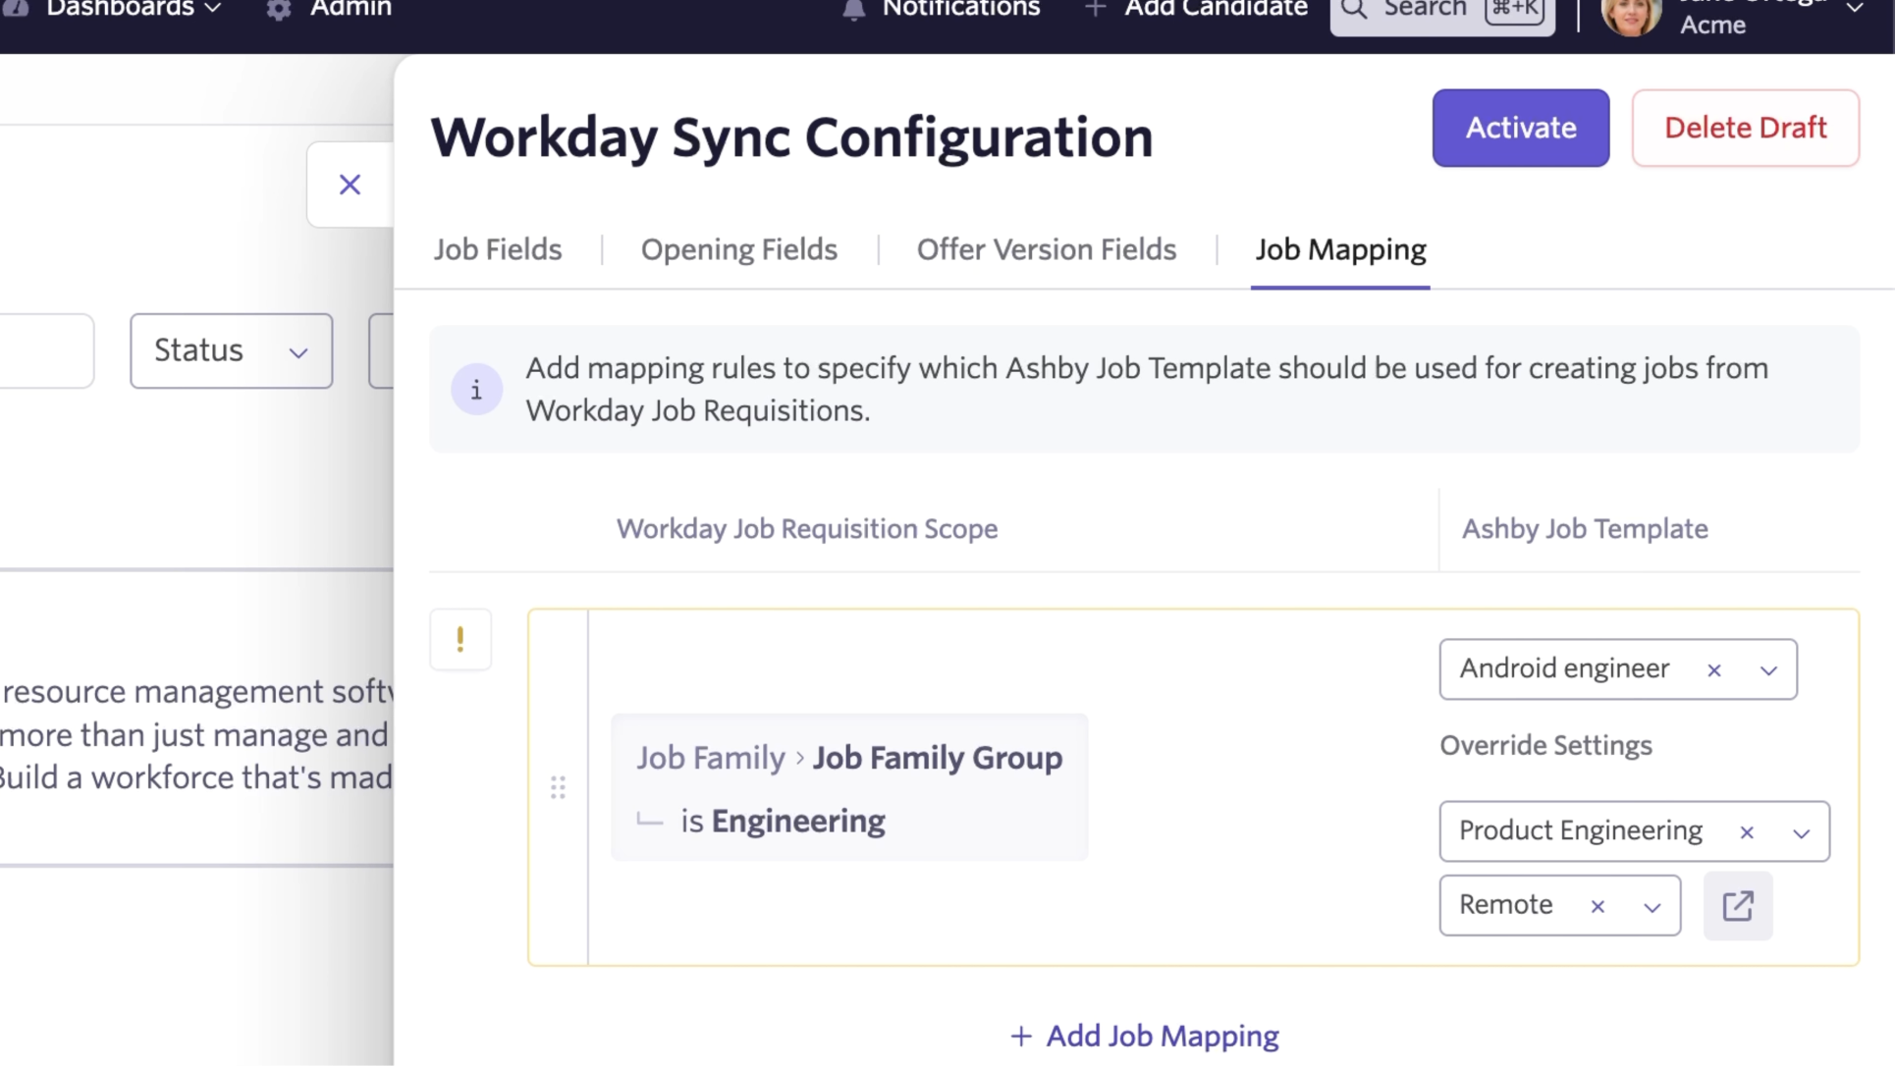Click the yellow warning exclamation icon
The image size is (1895, 1066).
460,639
